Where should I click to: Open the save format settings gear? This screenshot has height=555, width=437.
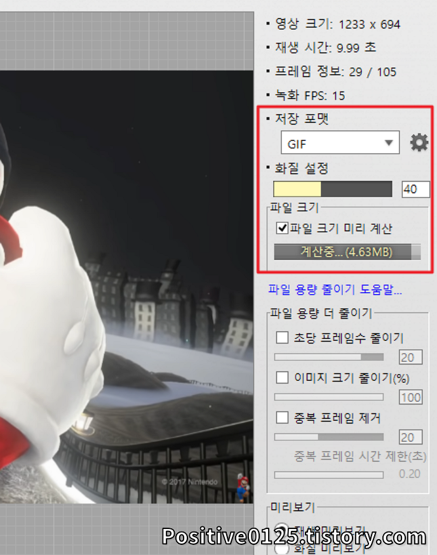(x=419, y=143)
